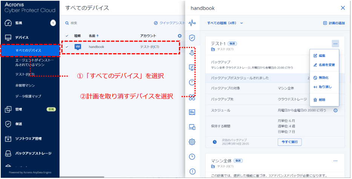The image size is (352, 179).
Task: Click the activity pulse icon in panel sidebar
Action: [192, 23]
